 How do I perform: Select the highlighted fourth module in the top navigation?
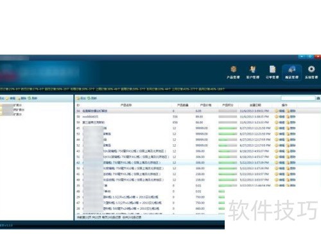pyautogui.click(x=291, y=72)
